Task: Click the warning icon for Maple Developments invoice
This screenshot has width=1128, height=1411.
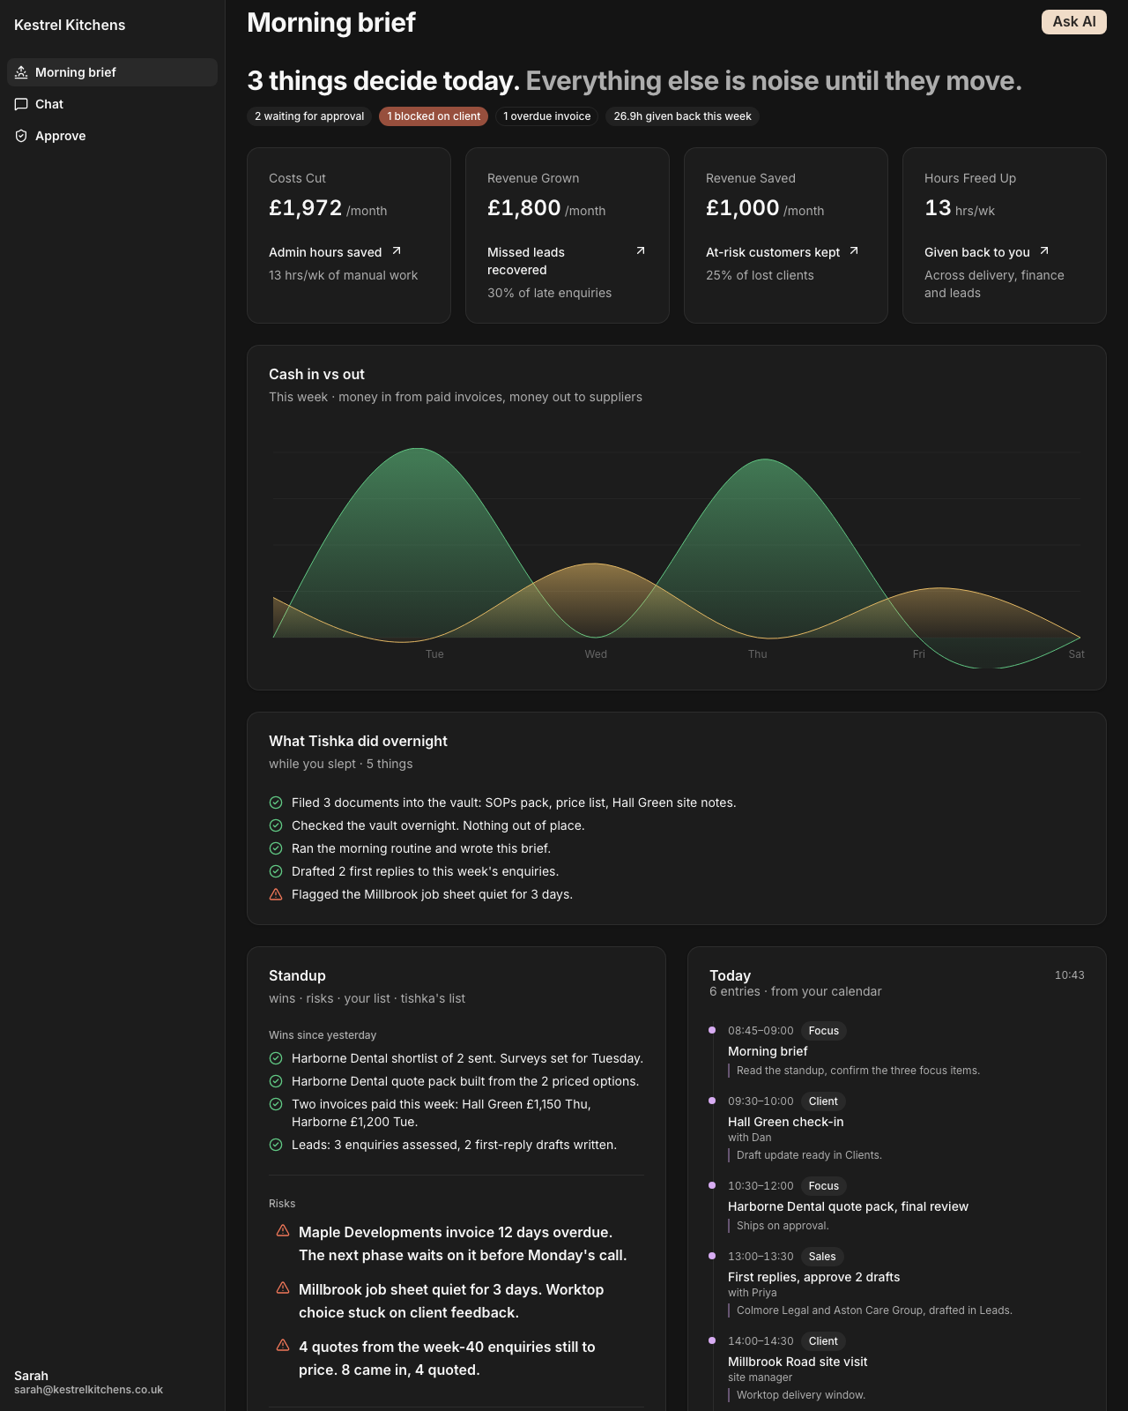Action: [x=283, y=1231]
